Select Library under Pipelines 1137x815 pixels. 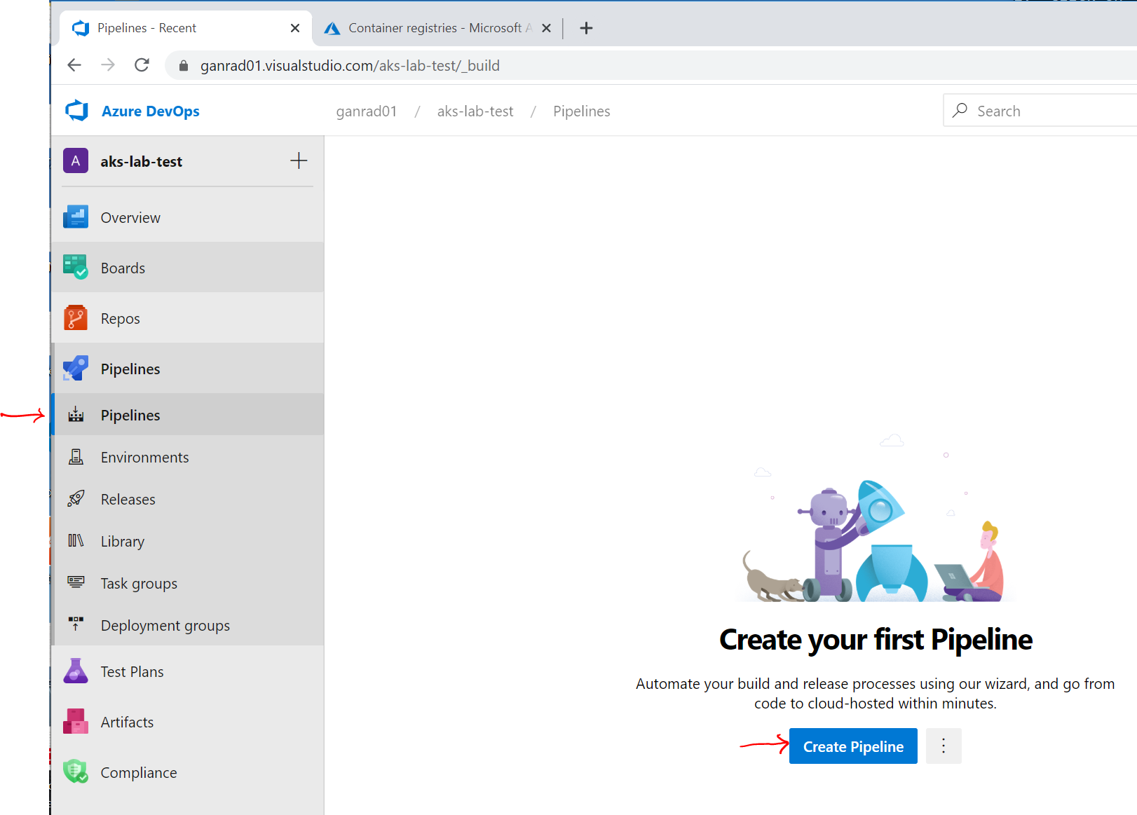click(x=187, y=541)
